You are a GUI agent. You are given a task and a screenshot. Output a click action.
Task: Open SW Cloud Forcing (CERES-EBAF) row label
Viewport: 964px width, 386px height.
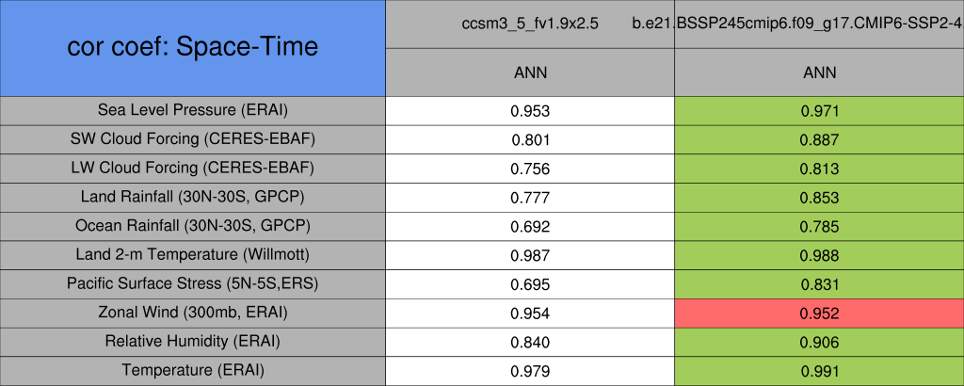[x=192, y=139]
